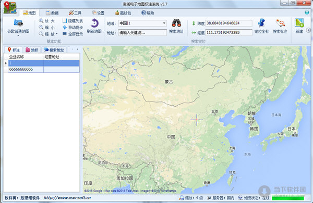Click 隐藏列表 to hide the list
The height and width of the screenshot is (203, 313).
(x=73, y=21)
